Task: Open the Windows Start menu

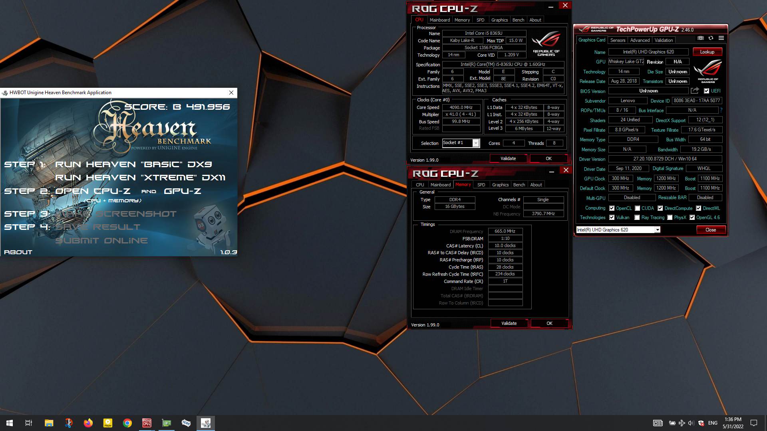Action: [10, 423]
